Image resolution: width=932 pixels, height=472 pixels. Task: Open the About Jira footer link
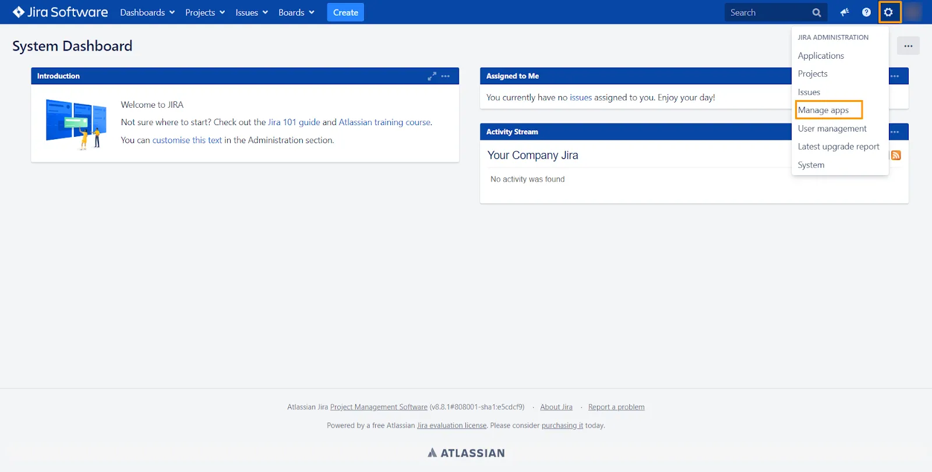[556, 407]
